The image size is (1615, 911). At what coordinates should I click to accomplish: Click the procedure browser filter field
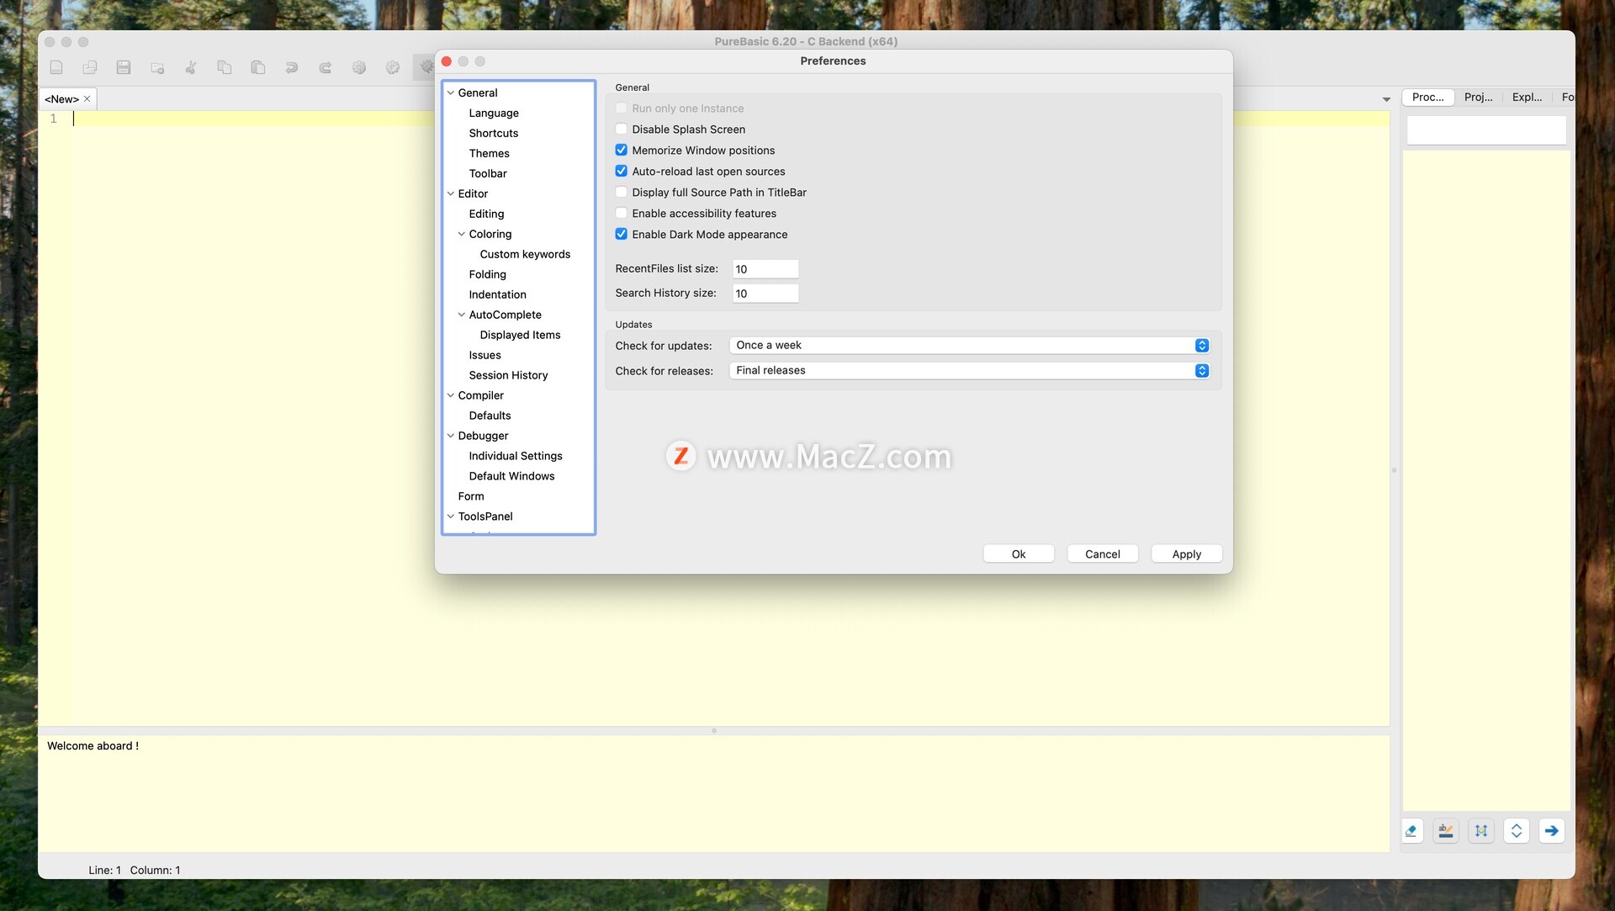[1486, 130]
